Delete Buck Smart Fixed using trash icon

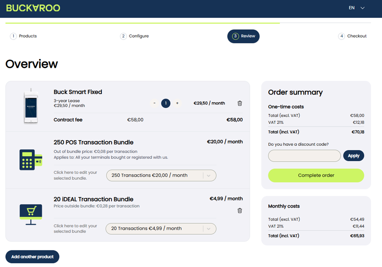[240, 103]
